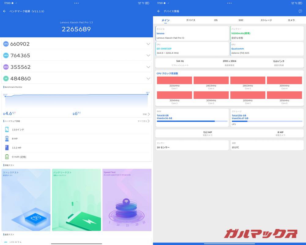This screenshot has height=245, width=306.
Task: Expand the GPU score 764365 row
Action: [x=76, y=55]
